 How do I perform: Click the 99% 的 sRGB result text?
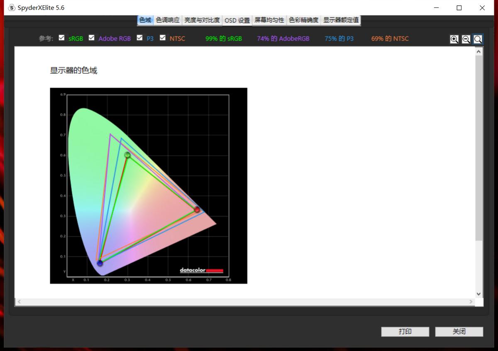point(223,38)
